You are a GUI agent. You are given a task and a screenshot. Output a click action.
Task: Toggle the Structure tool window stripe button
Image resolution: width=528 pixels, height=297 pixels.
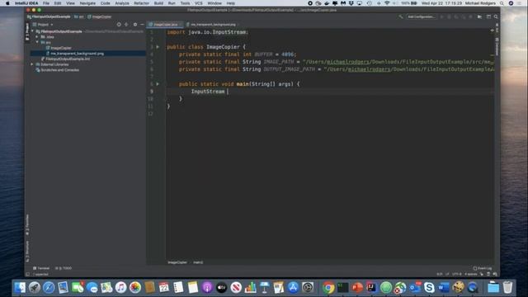pyautogui.click(x=27, y=252)
